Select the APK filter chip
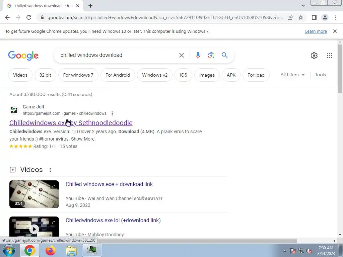Image resolution: width=343 pixels, height=257 pixels. [x=231, y=75]
